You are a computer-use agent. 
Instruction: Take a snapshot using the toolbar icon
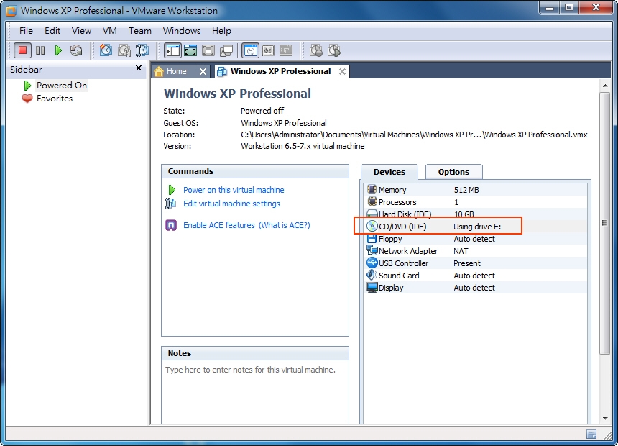pyautogui.click(x=106, y=50)
